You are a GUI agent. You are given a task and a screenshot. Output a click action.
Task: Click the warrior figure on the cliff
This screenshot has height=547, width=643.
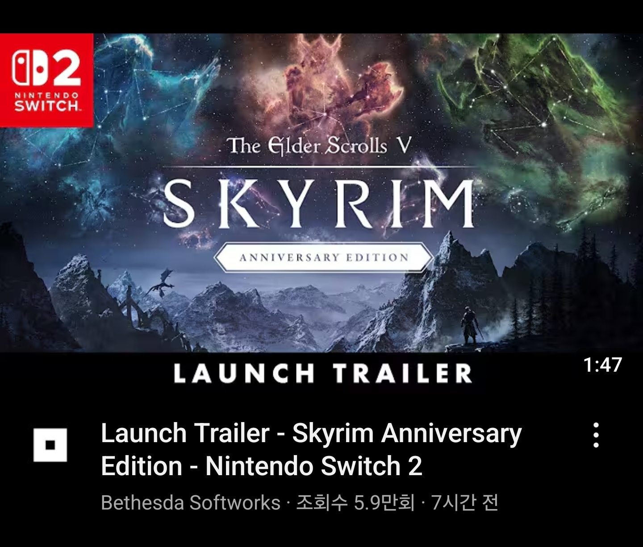pyautogui.click(x=470, y=326)
